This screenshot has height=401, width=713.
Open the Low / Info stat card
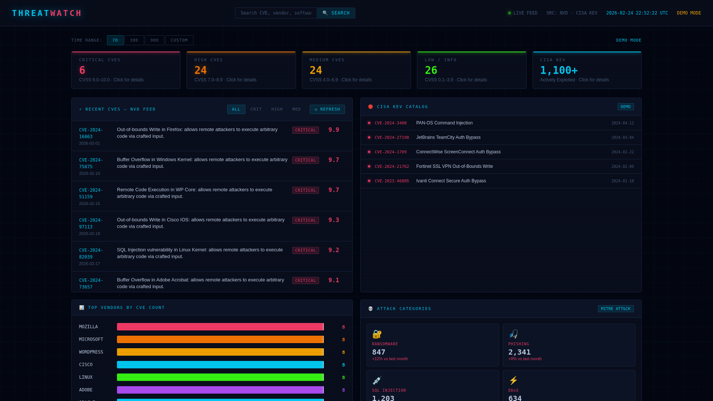tap(472, 70)
